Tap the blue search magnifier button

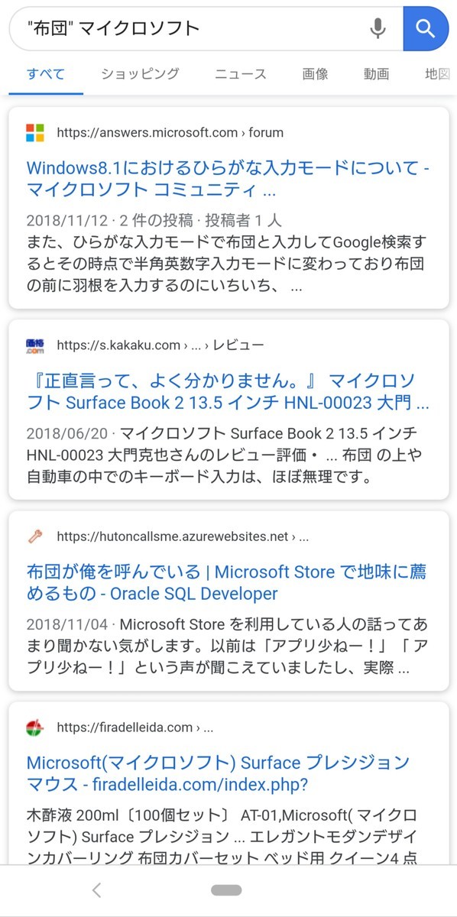pos(426,28)
